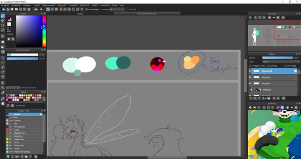Screen dimensions: 301x159
Task: Adjust the rainbow hue slider
Action: coord(44,31)
